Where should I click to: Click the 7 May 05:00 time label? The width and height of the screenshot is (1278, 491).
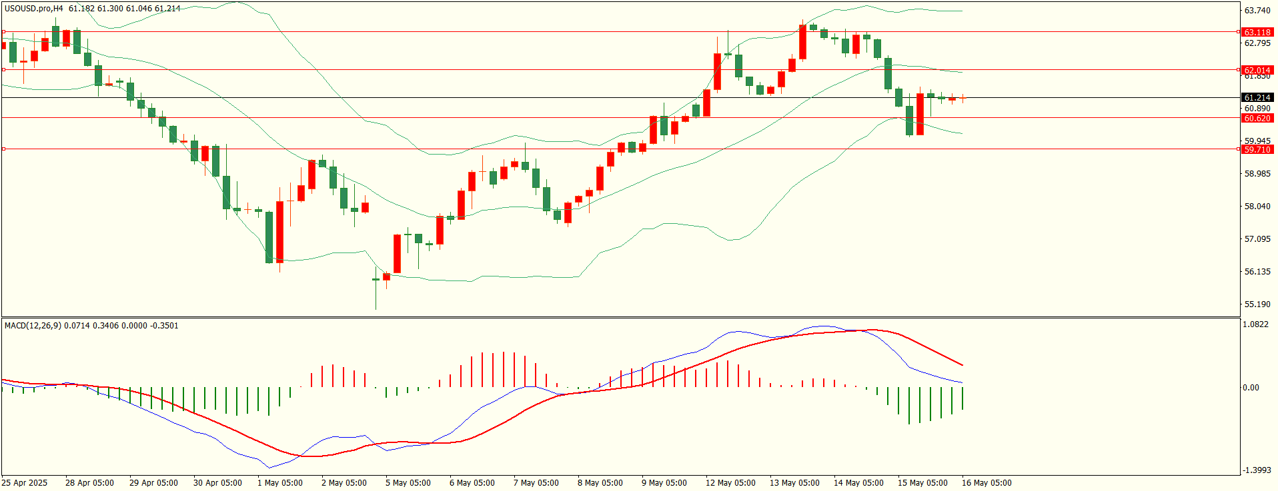click(536, 483)
